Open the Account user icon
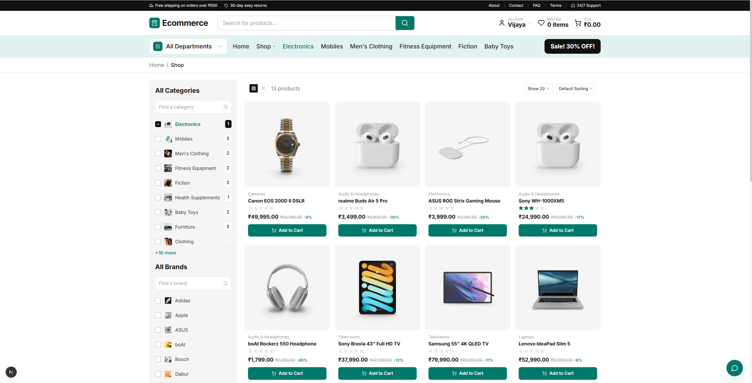This screenshot has height=383, width=752. (502, 23)
